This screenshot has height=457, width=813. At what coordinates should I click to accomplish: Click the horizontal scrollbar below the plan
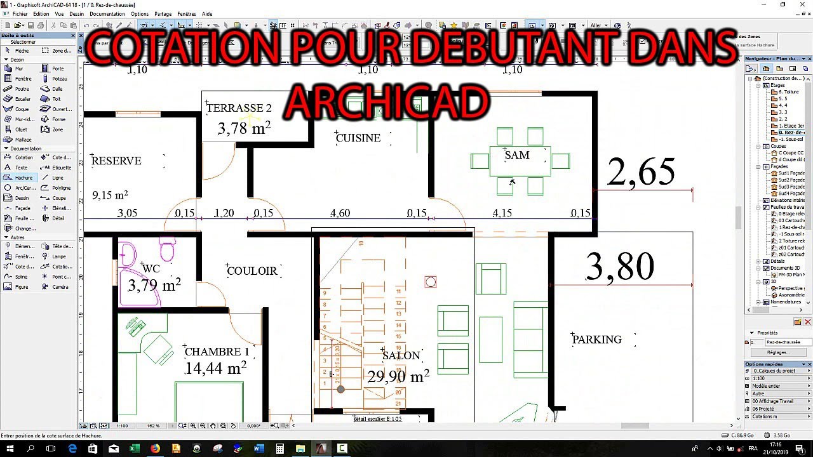click(513, 426)
